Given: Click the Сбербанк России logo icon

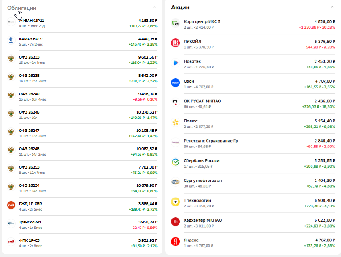Looking at the screenshot, I should [x=175, y=162].
